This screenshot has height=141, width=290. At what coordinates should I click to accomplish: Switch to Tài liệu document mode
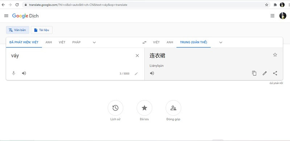point(42,30)
